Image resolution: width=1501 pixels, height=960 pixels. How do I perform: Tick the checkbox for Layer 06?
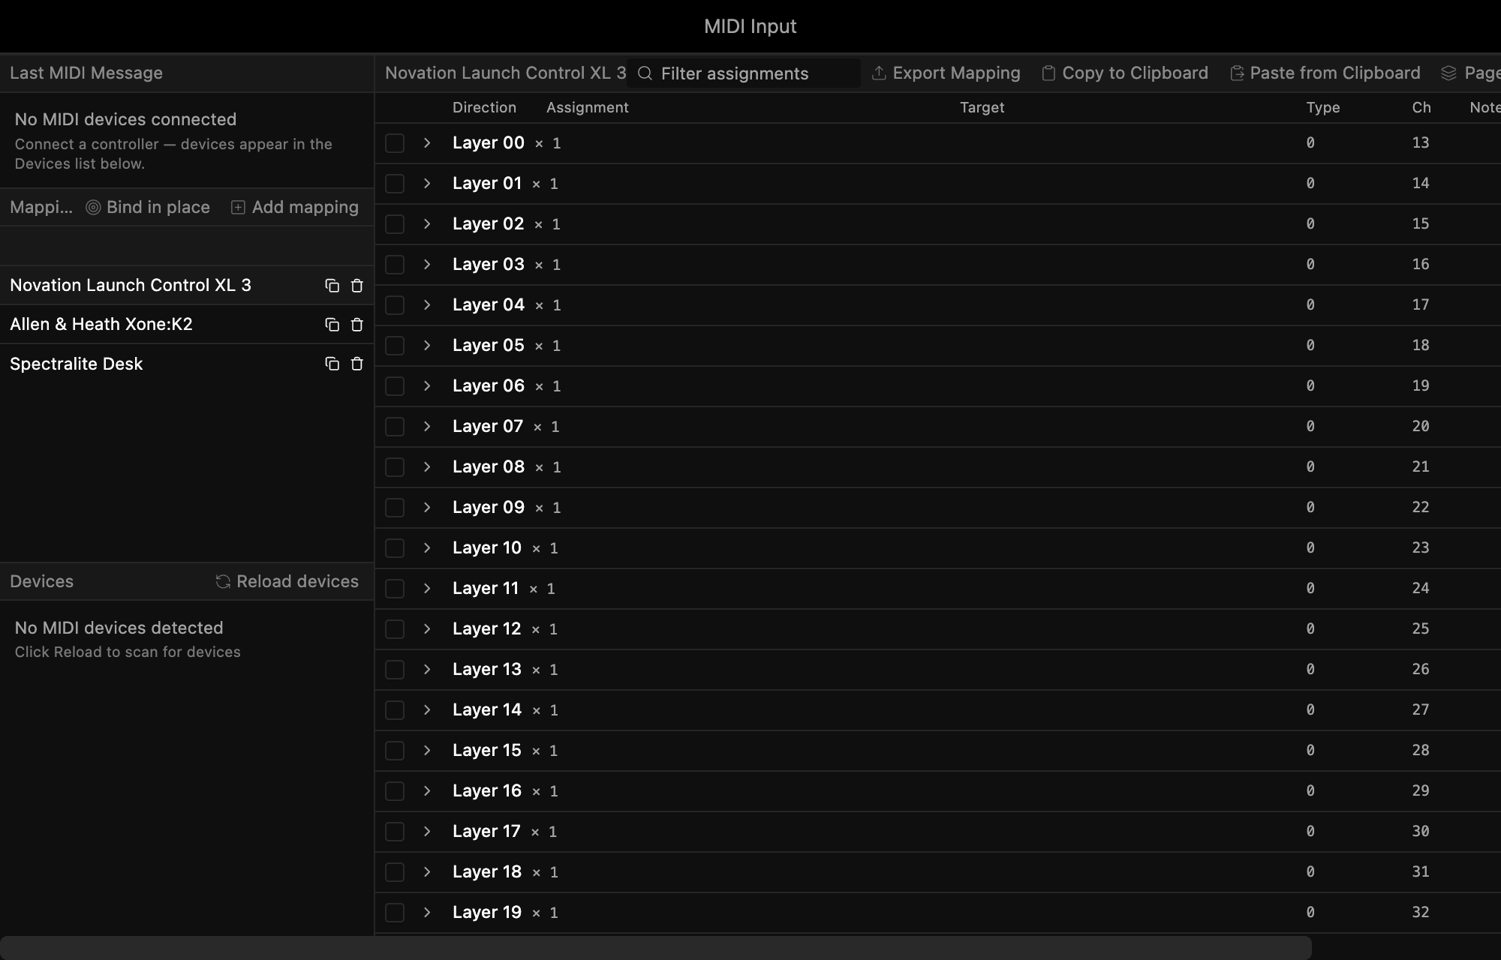click(395, 386)
